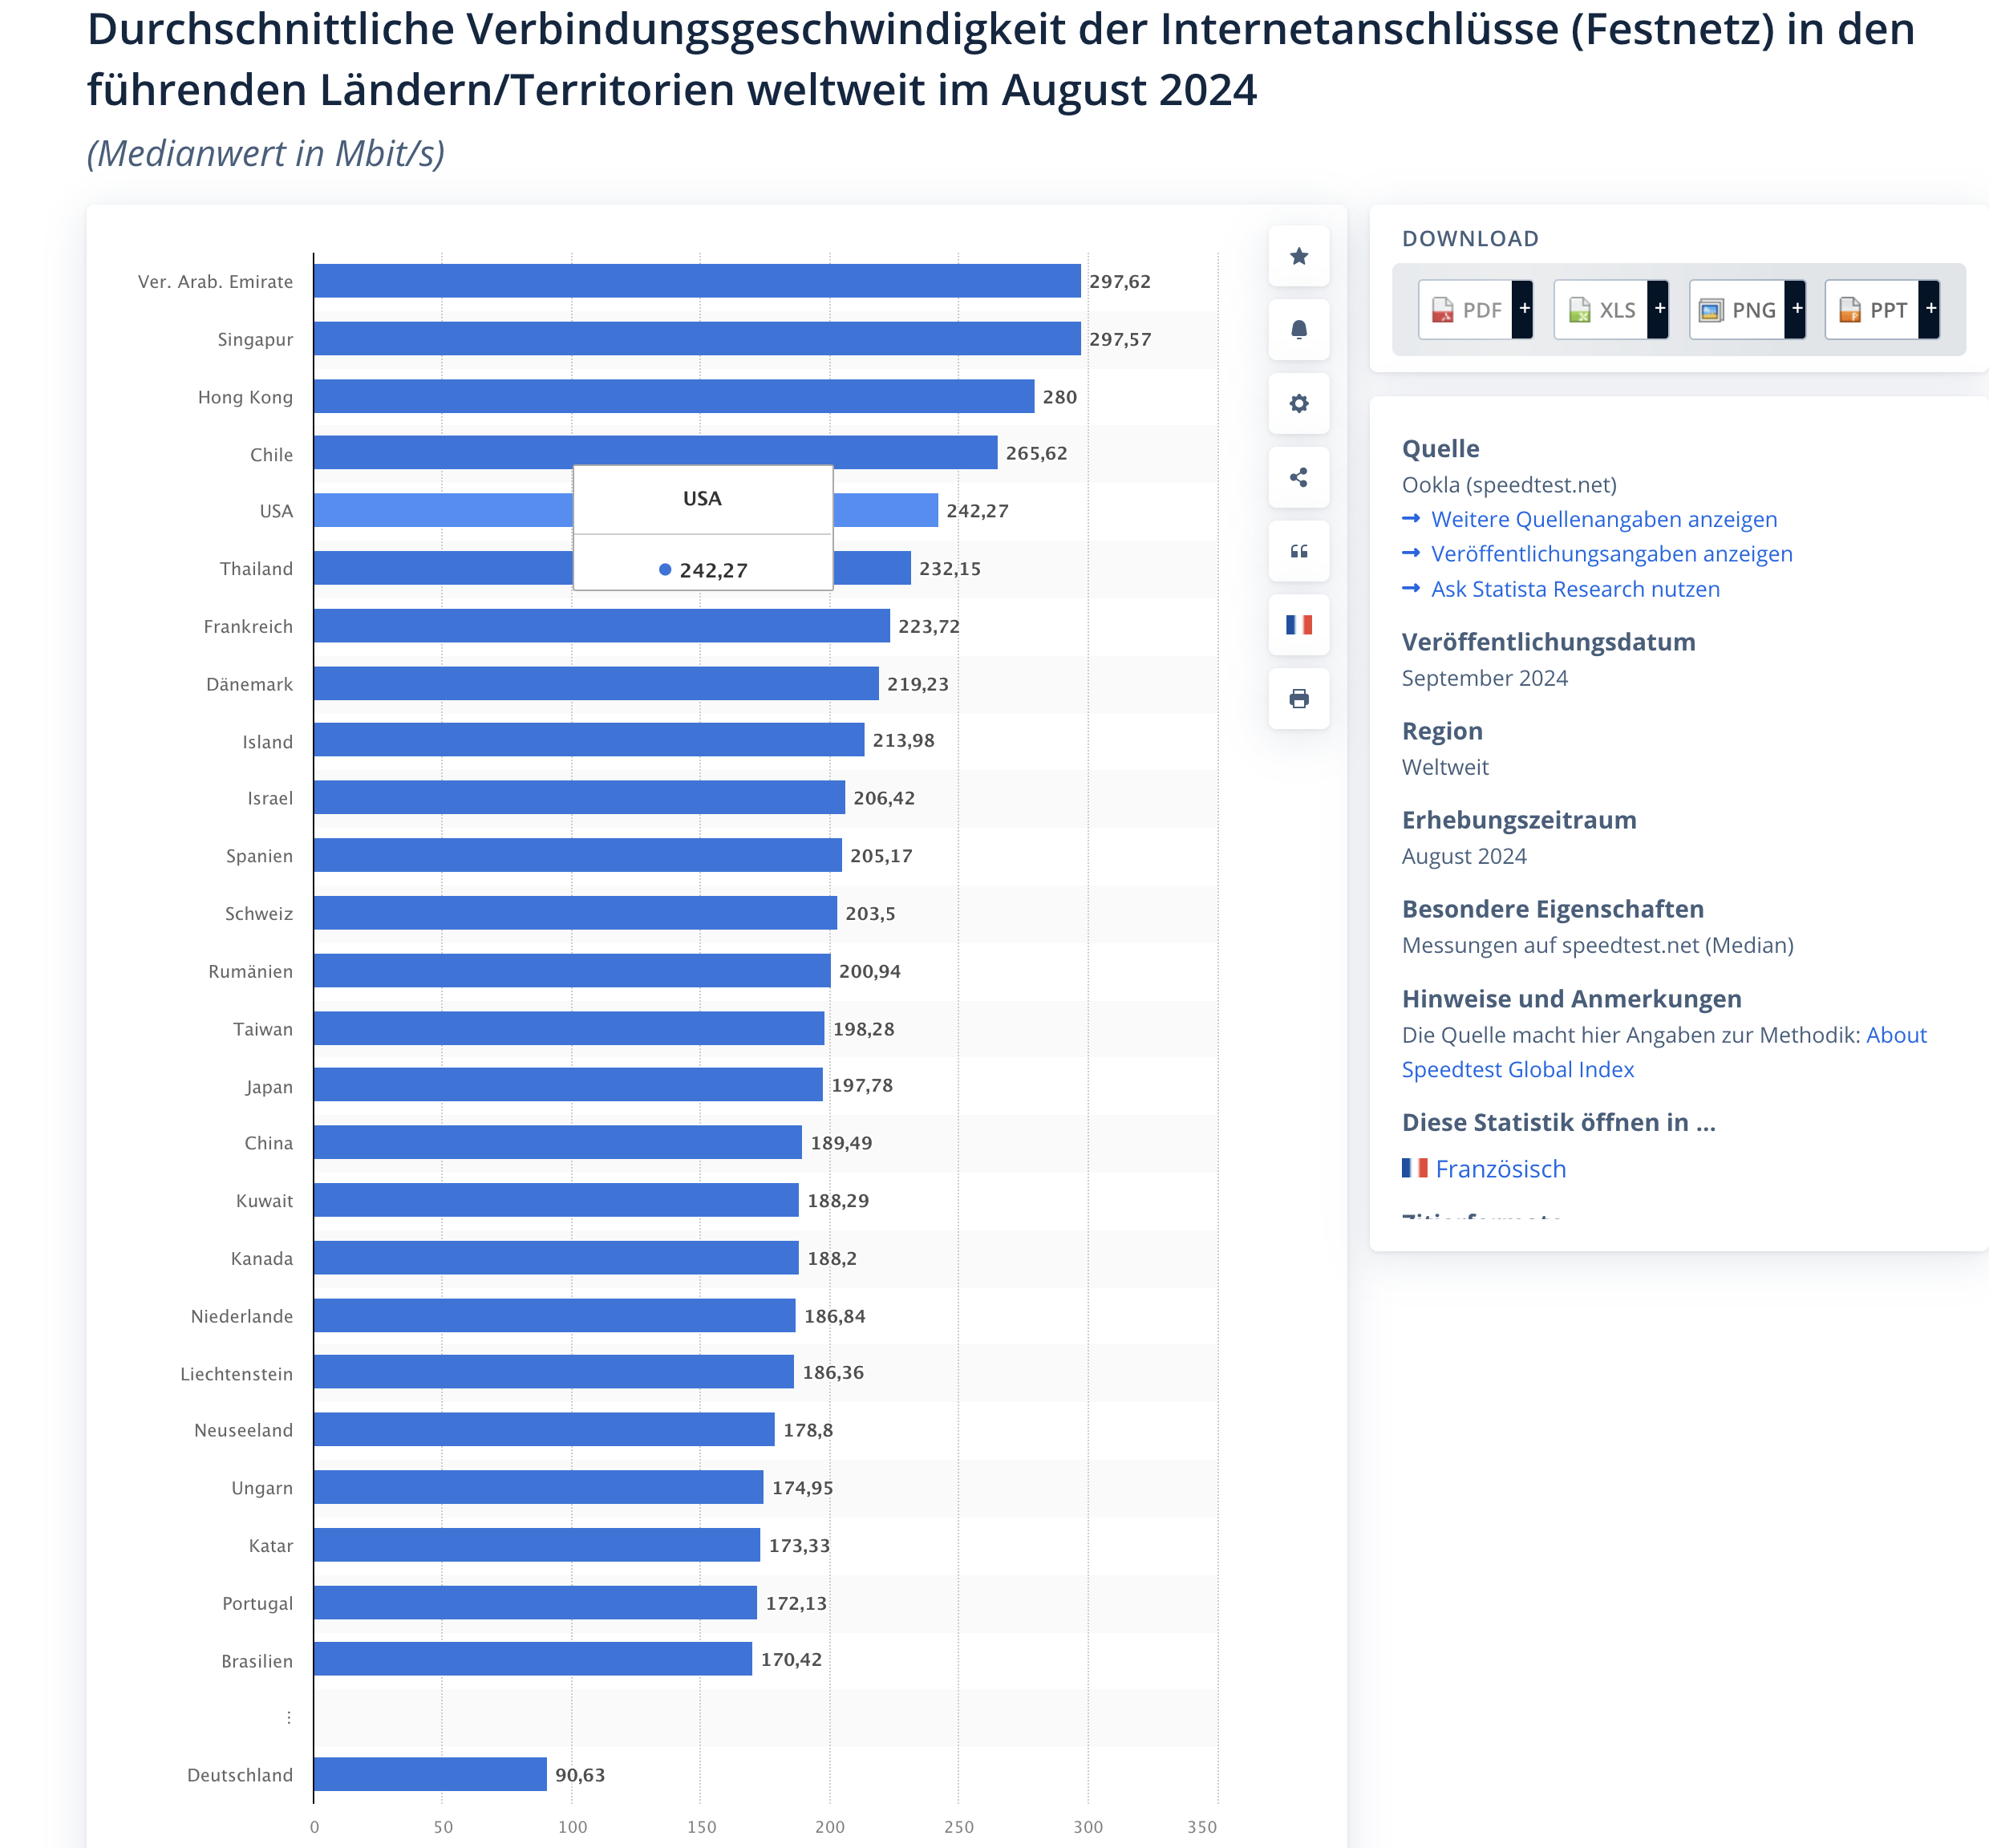Click the Schweiz bar
The height and width of the screenshot is (1848, 1989).
575,912
